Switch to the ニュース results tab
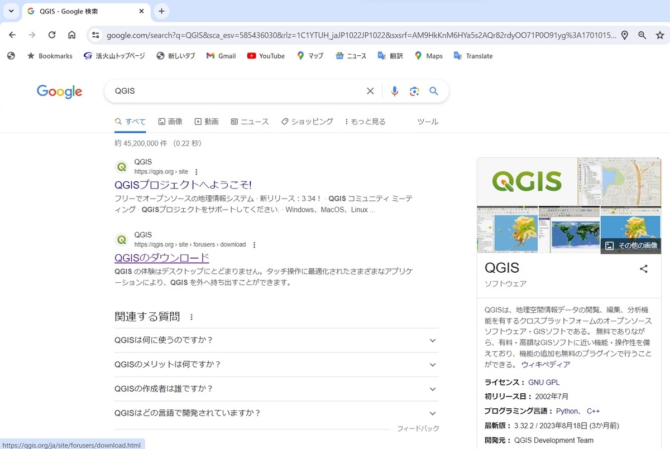 point(250,122)
